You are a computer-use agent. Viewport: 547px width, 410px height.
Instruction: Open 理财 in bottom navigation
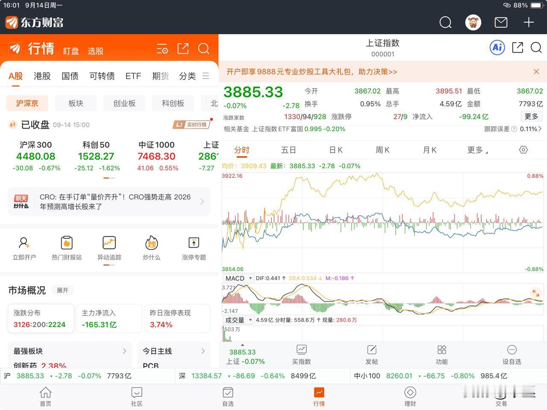pyautogui.click(x=410, y=397)
